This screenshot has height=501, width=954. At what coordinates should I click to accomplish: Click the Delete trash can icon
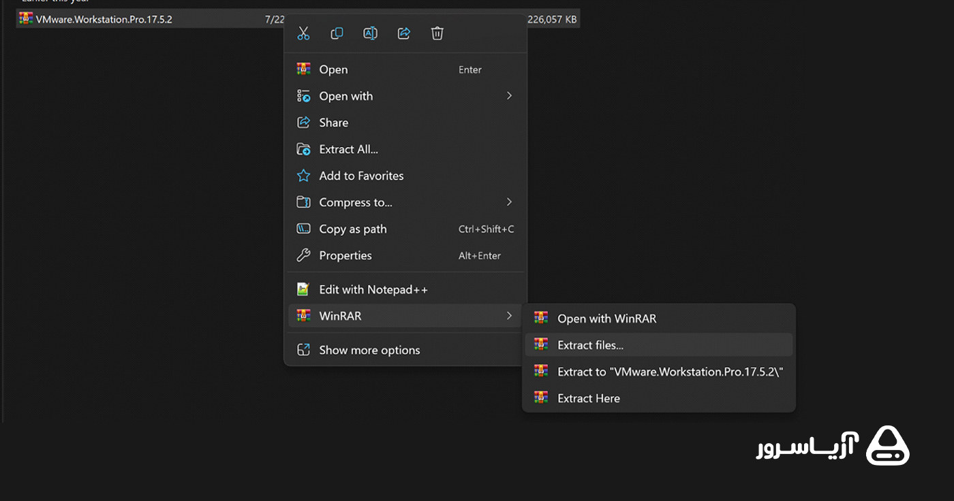point(437,33)
